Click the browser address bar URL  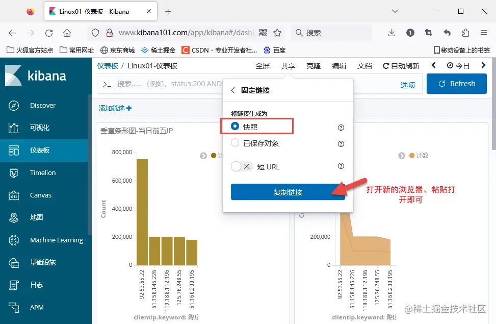tap(186, 33)
